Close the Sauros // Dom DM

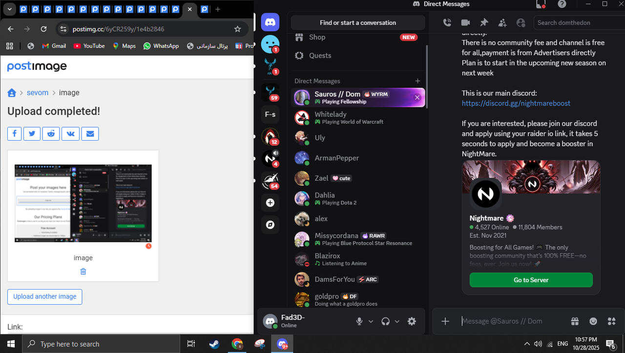coord(417,98)
